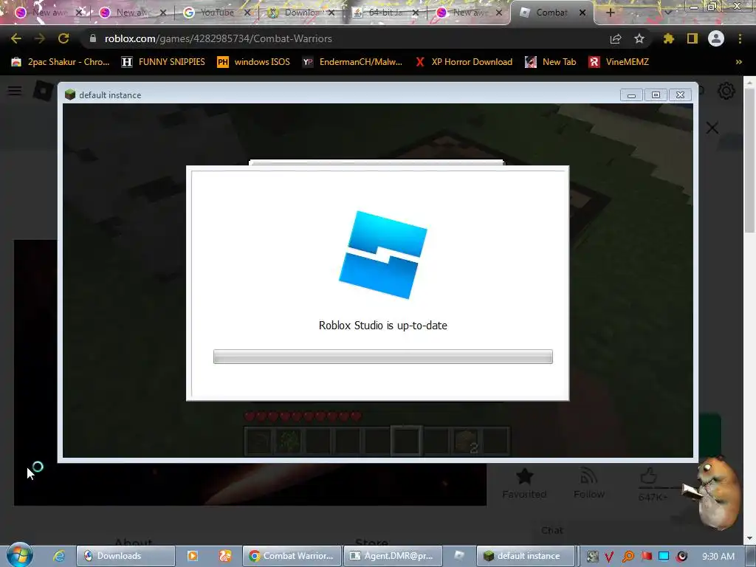Screen dimensions: 756x567
Task: Open the Chrome side panel
Action: (x=693, y=38)
